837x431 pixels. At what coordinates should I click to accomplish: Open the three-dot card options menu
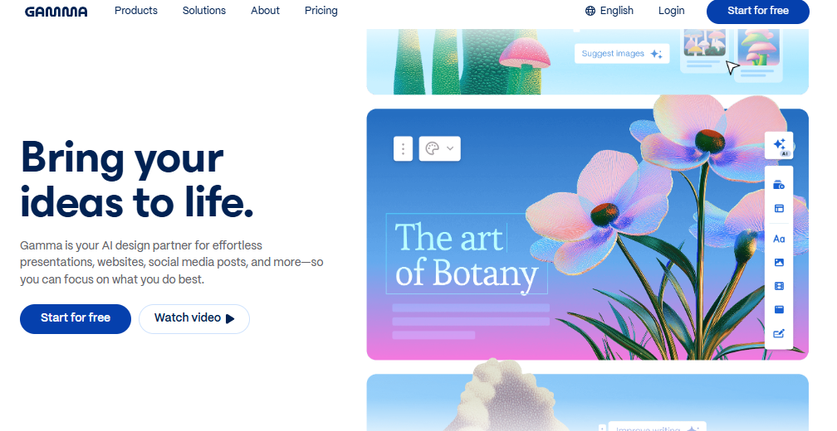[403, 148]
